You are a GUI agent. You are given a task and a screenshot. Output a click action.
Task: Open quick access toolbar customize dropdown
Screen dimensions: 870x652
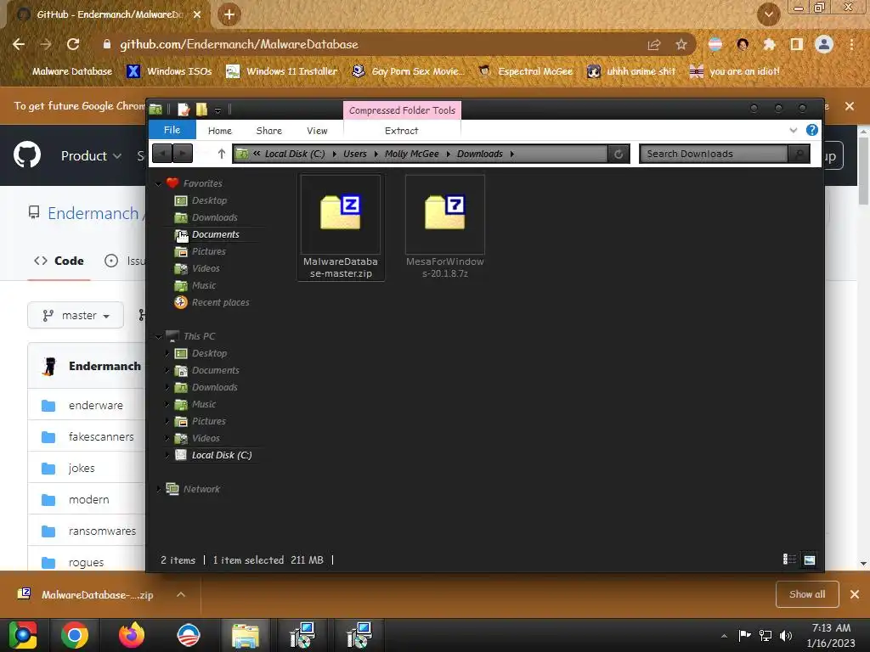(x=218, y=110)
